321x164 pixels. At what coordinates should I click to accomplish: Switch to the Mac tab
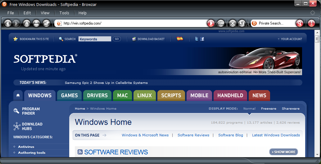tap(122, 95)
